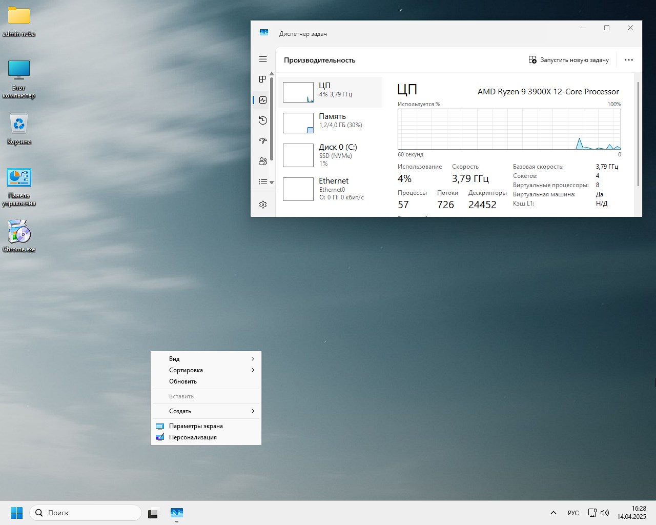
Task: Open the Details list sidebar icon
Action: 263,181
